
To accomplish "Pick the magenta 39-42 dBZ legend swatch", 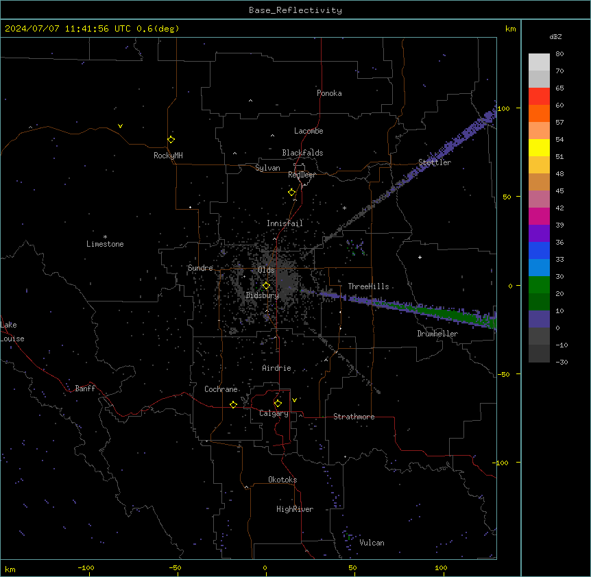I will [539, 216].
